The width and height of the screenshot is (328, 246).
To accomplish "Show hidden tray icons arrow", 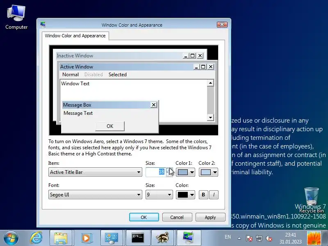I will pyautogui.click(x=239, y=238).
